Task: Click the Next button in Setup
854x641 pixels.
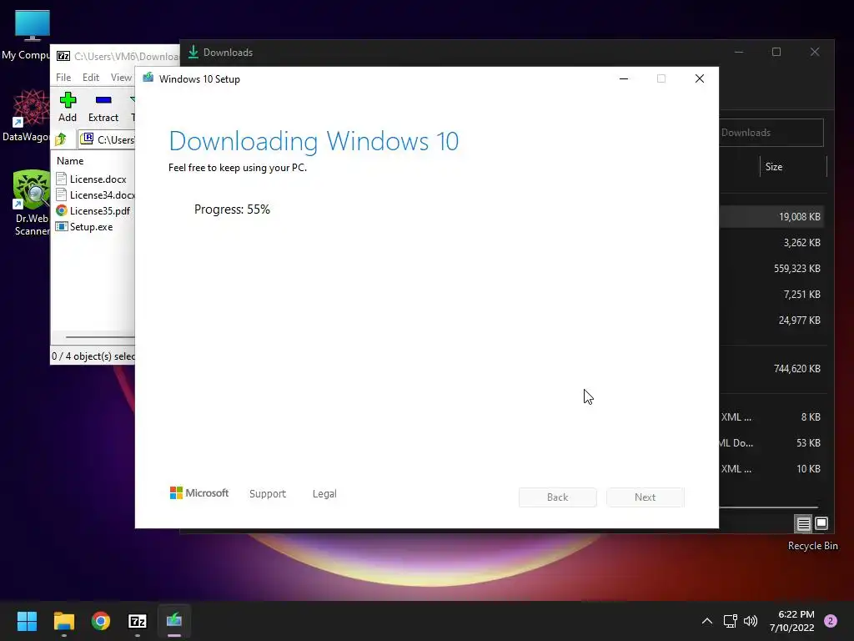Action: [646, 497]
